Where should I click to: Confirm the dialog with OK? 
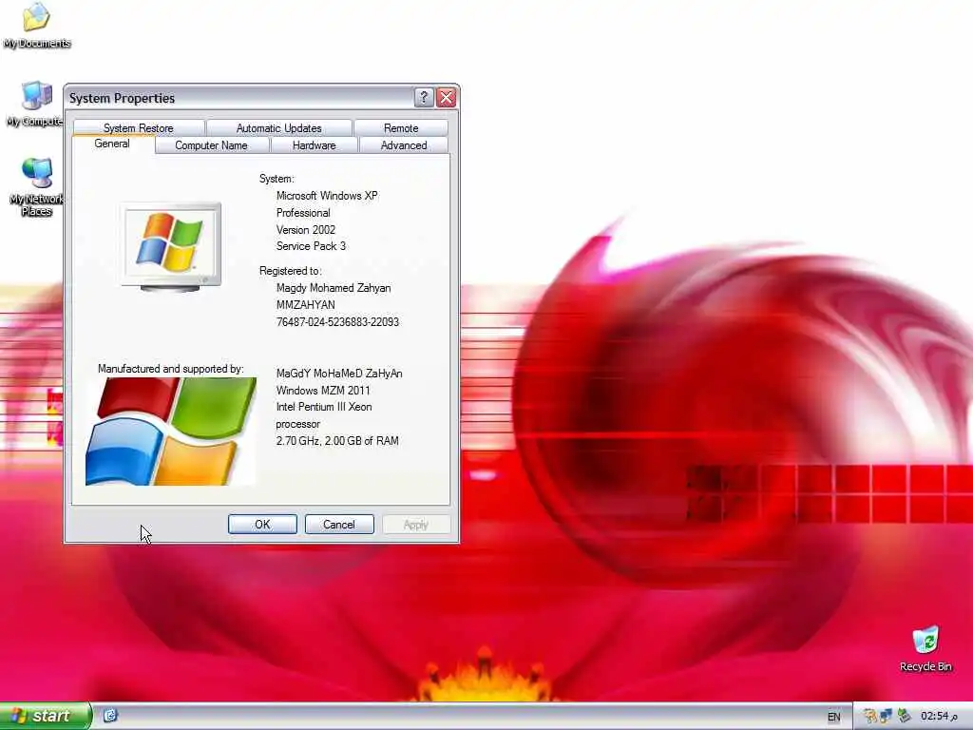tap(262, 525)
